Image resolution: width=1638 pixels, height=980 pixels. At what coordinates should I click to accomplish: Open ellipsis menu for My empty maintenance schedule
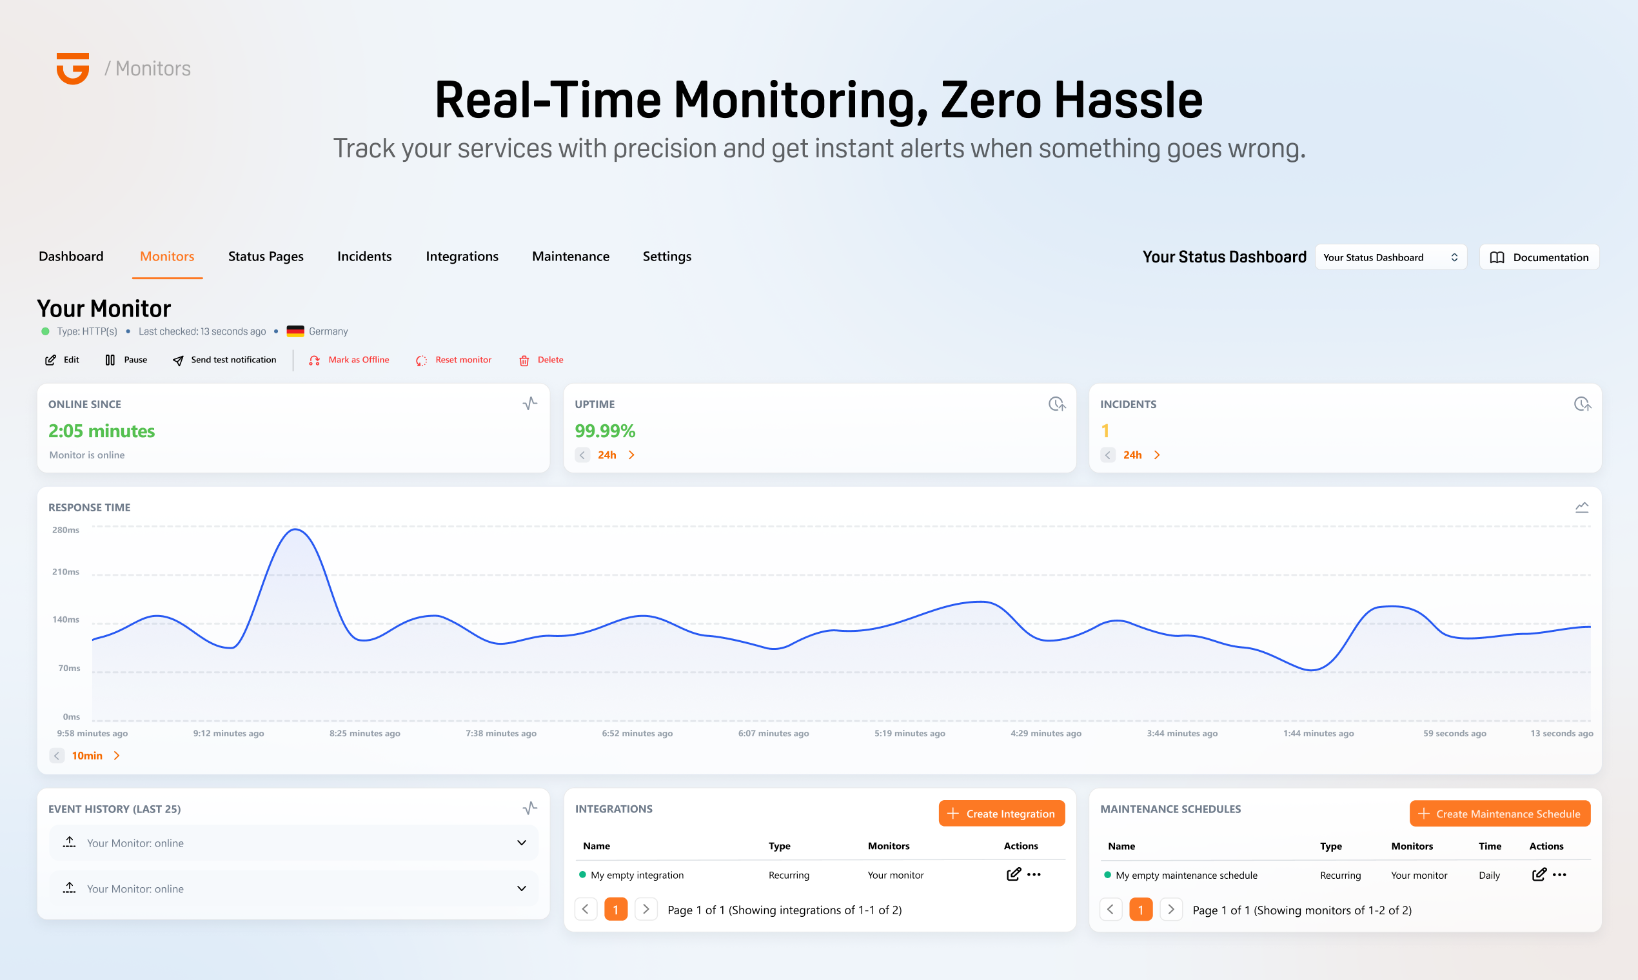1560,874
